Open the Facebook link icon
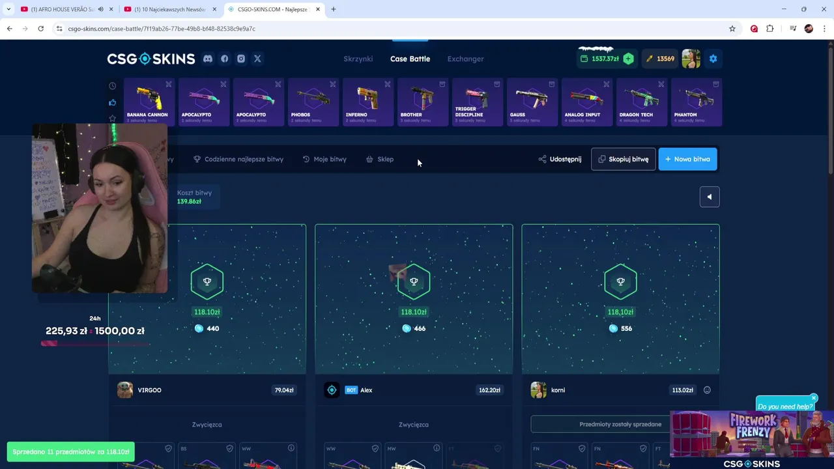Screen dimensions: 834x469 coord(225,59)
